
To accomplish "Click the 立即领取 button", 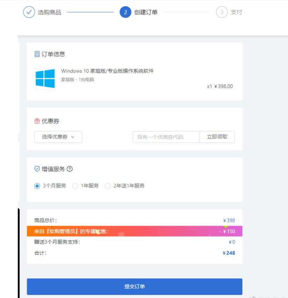I will (x=217, y=137).
